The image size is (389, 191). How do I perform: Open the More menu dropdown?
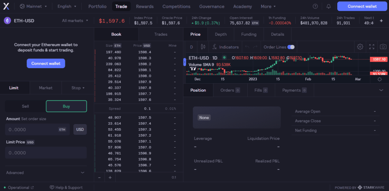tap(268, 6)
